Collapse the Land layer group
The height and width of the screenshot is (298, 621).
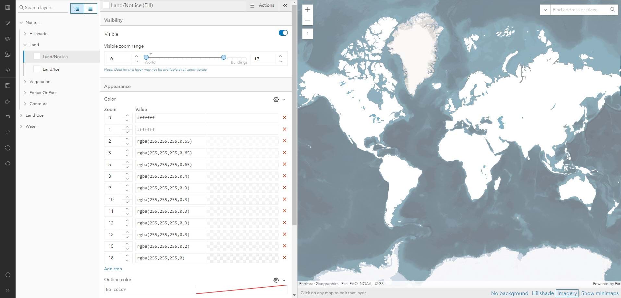25,45
